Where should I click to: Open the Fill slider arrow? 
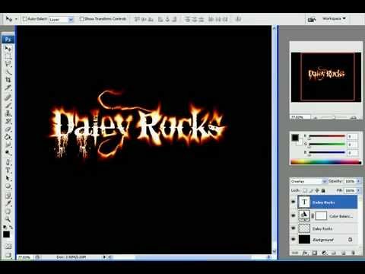click(358, 190)
